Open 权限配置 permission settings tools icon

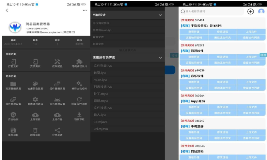57,62
